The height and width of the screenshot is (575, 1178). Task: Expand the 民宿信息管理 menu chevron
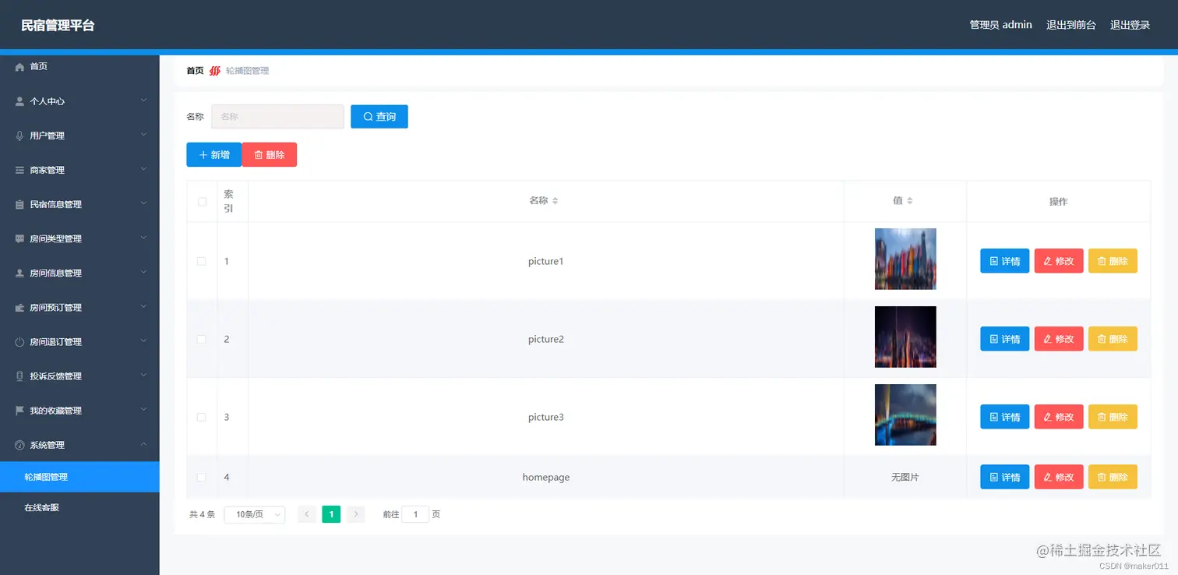click(x=143, y=203)
